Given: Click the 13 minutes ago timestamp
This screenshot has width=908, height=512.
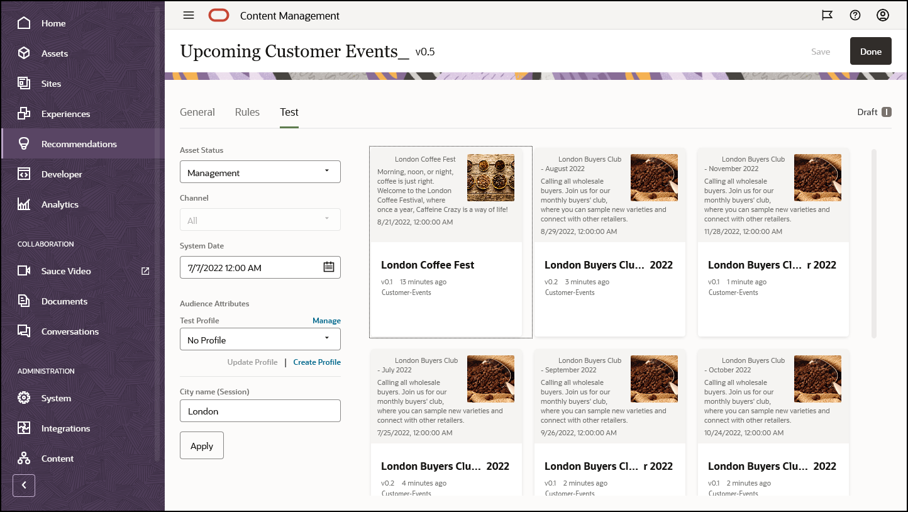Looking at the screenshot, I should (423, 282).
